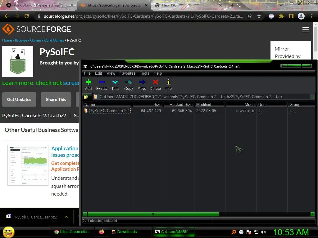This screenshot has width=318, height=238.
Task: Click the Move toolbar icon
Action: (x=142, y=85)
